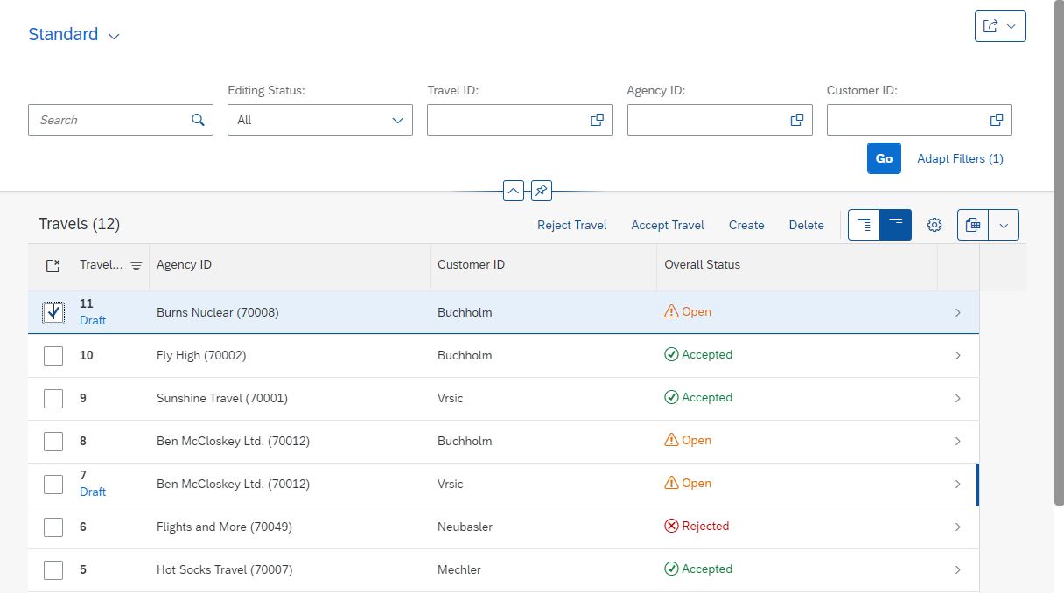Screen dimensions: 1064x593
Task: Focus the Agency ID filter field
Action: coord(720,120)
